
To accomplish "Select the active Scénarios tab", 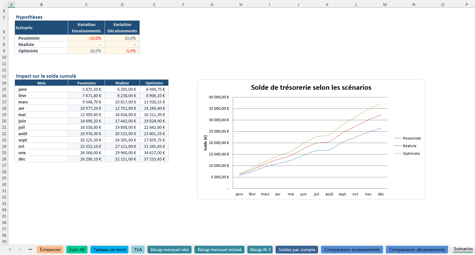I will pos(463,249).
